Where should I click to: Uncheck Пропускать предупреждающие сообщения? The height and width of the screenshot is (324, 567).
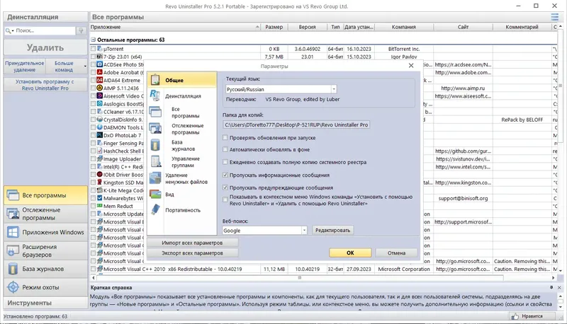tap(225, 187)
